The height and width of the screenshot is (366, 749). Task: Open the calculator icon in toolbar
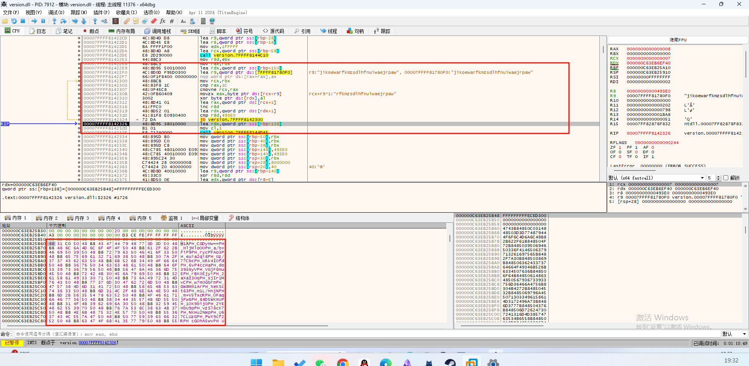[x=203, y=21]
